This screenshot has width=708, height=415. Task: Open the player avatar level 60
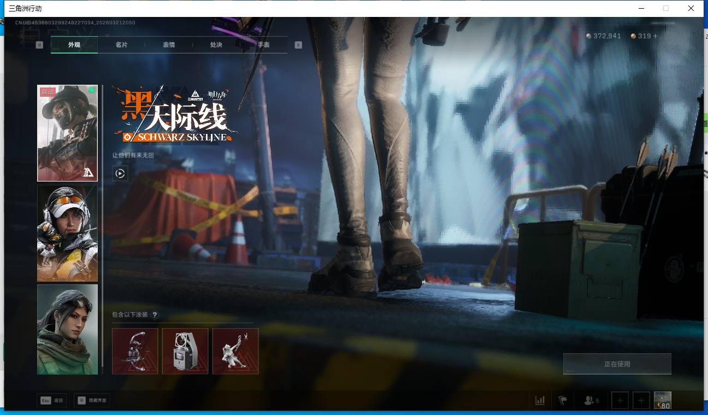pos(663,400)
